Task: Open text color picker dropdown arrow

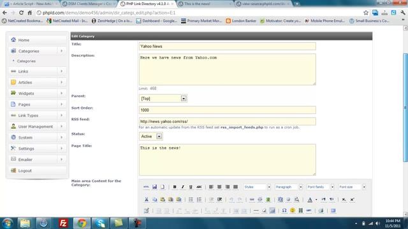Action: tap(316, 200)
